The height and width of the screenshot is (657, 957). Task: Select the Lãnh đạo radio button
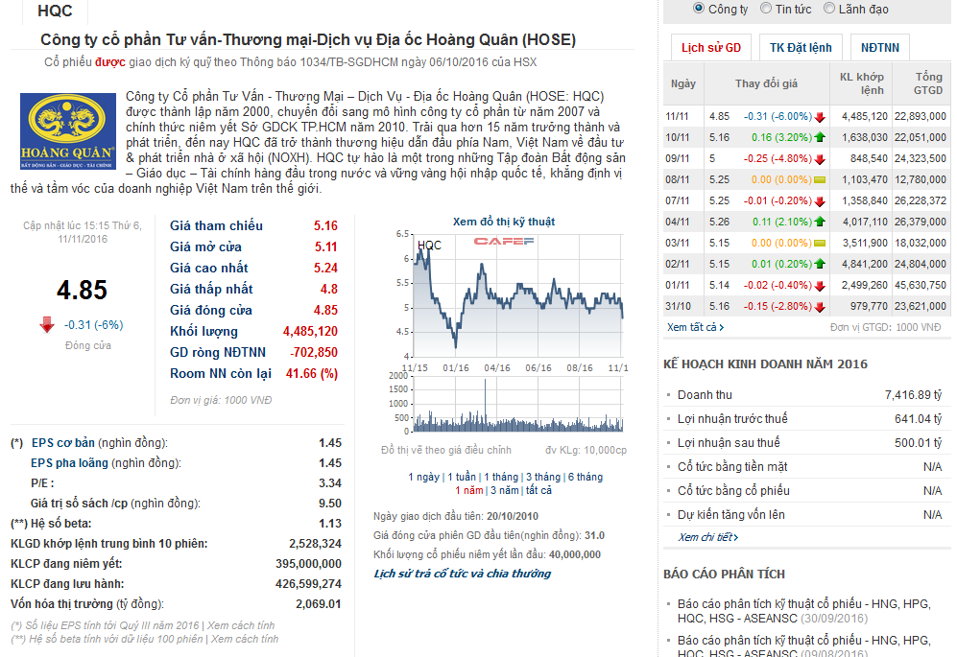click(828, 9)
